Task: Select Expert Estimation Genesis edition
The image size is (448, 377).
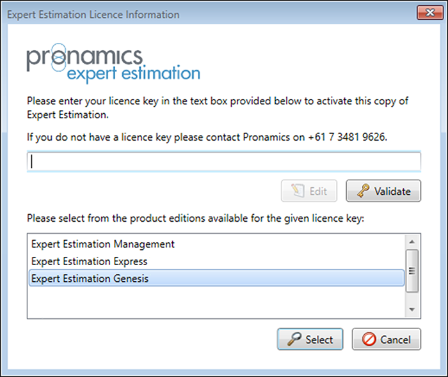Action: tap(216, 278)
